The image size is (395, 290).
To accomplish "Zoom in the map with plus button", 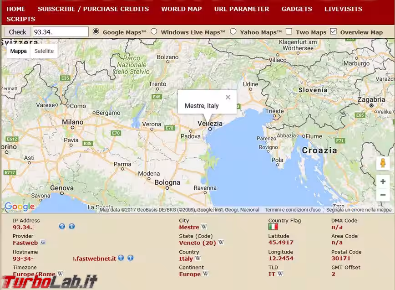I will pyautogui.click(x=383, y=181).
